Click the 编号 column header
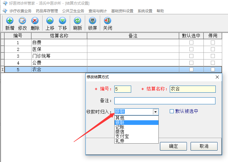The height and width of the screenshot is (162, 228). pyautogui.click(x=18, y=36)
